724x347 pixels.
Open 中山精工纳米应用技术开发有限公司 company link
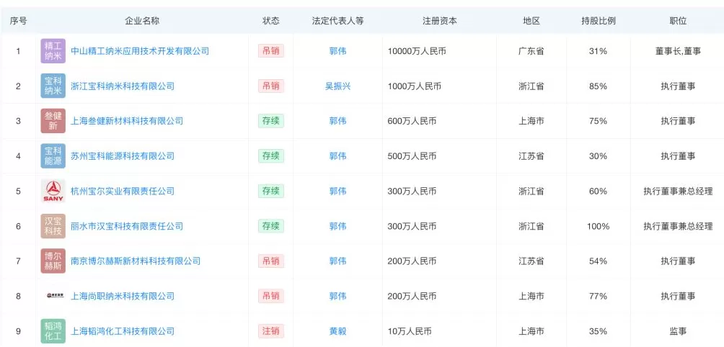(x=140, y=51)
